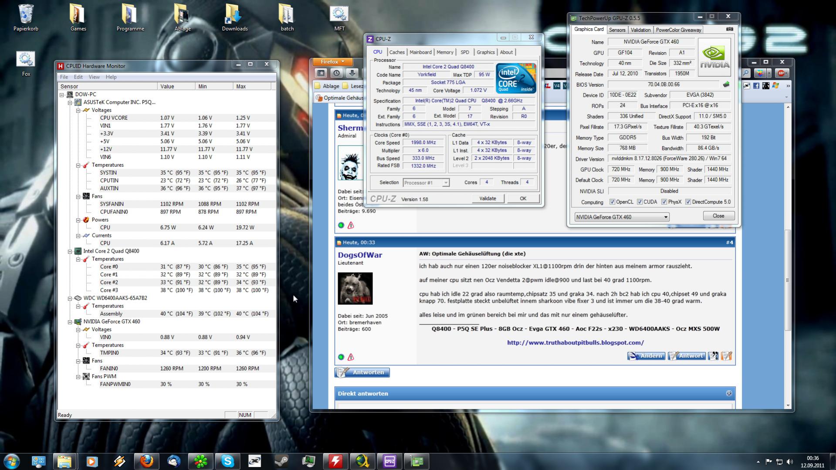Click the Ändern edit button on post #4
This screenshot has height=470, width=836.
click(646, 356)
